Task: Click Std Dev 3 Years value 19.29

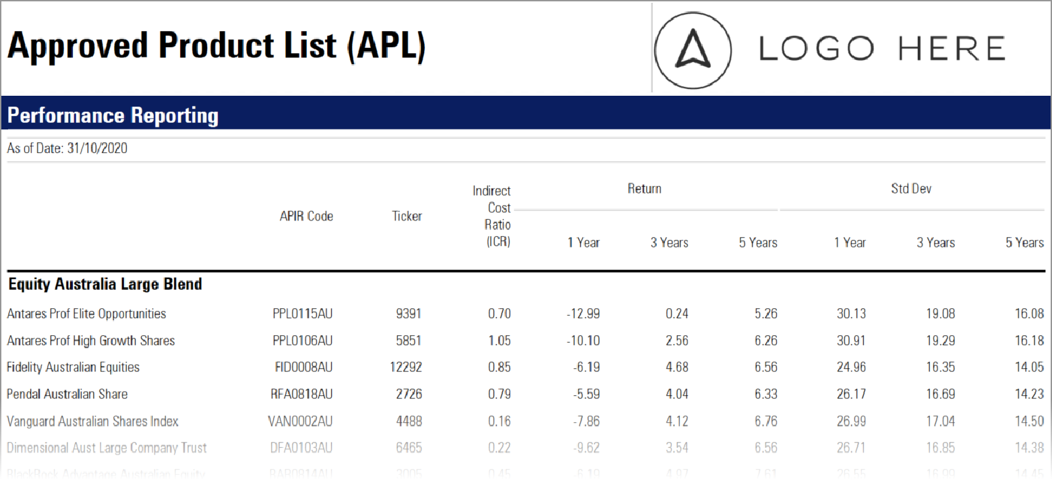Action: [941, 341]
